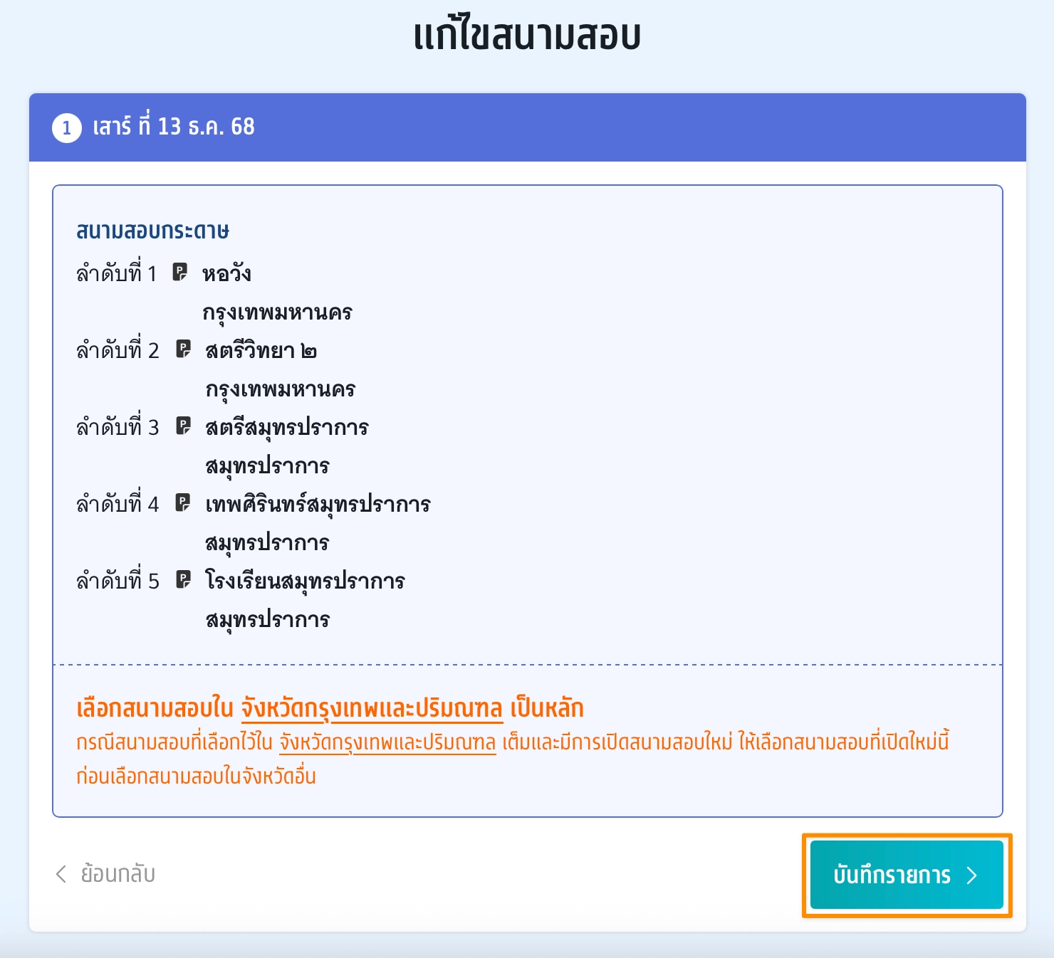Open the smaller จังหวัดกรุงเทพและปริมณฑล link in note
This screenshot has width=1054, height=958.
click(387, 743)
